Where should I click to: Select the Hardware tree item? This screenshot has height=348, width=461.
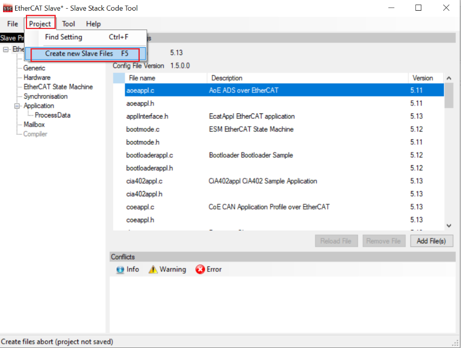[x=37, y=78]
